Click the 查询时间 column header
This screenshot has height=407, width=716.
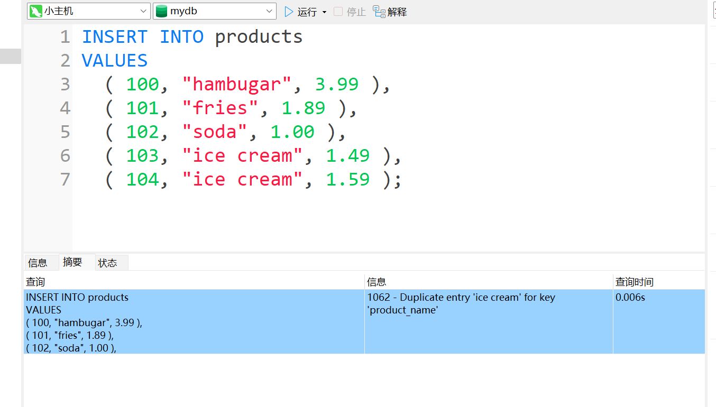pyautogui.click(x=634, y=282)
